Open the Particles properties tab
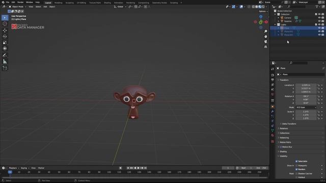326x183 pixels. click(273, 116)
